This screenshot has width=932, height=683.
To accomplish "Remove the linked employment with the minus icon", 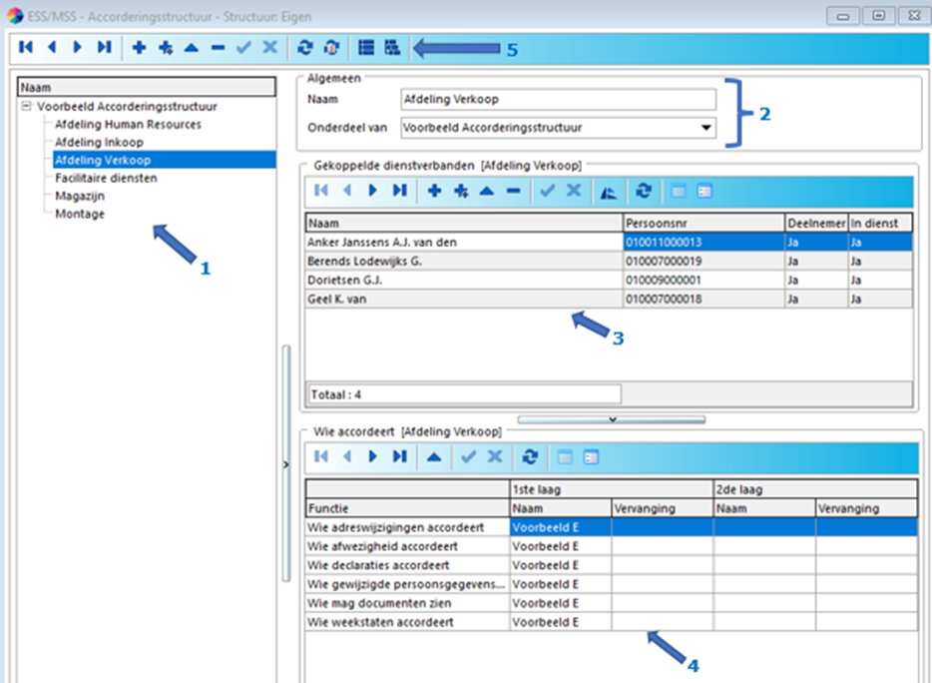I will coord(513,191).
